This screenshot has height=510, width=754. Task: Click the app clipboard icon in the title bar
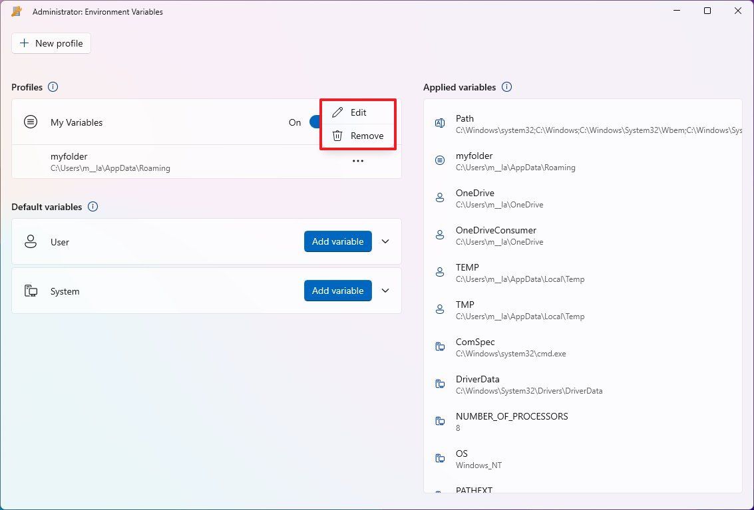point(17,11)
